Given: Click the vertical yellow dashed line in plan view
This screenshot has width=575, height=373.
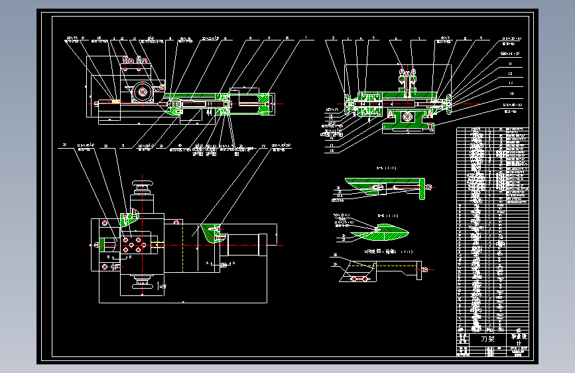Looking at the screenshot, I should click(x=182, y=247).
